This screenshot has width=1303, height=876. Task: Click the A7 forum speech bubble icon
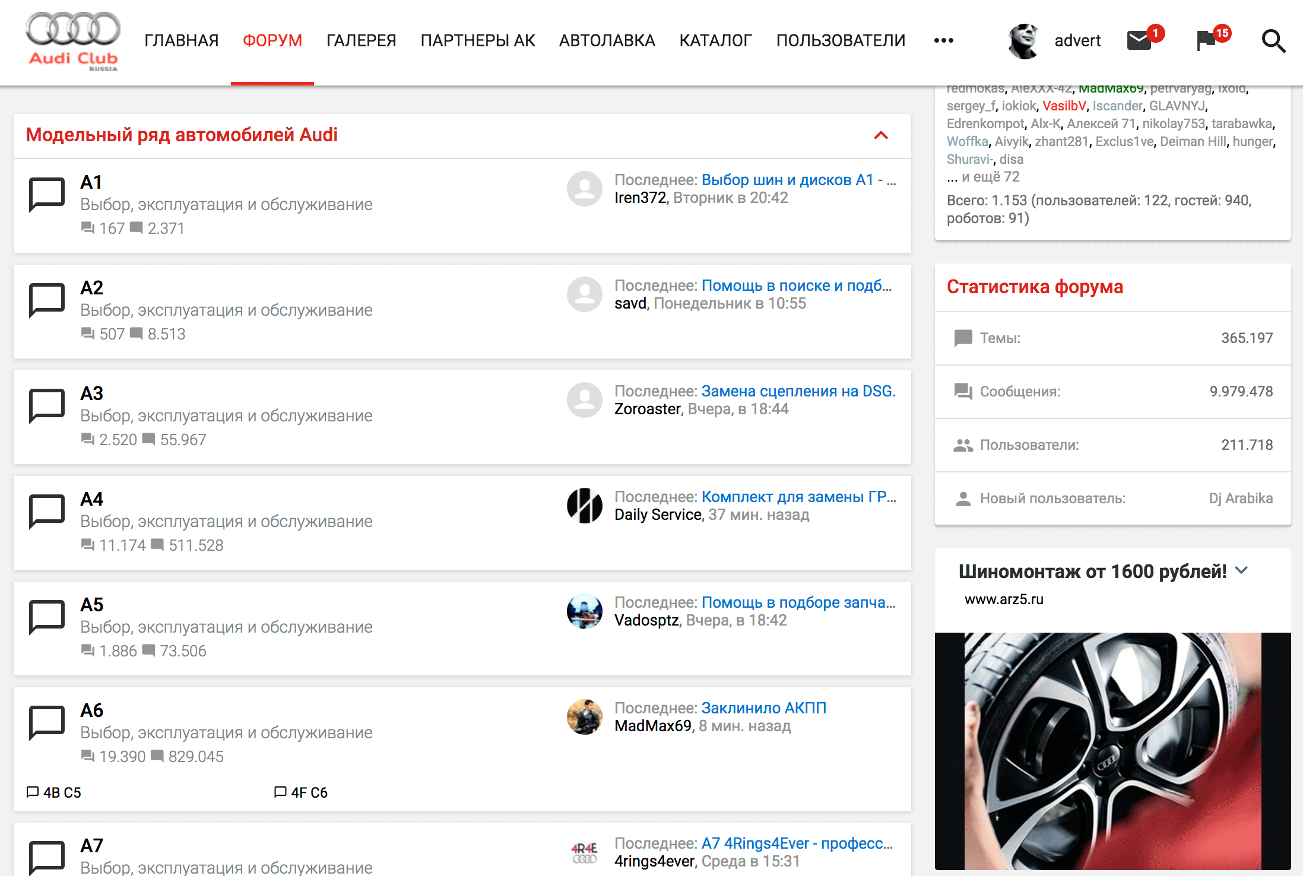tap(47, 857)
